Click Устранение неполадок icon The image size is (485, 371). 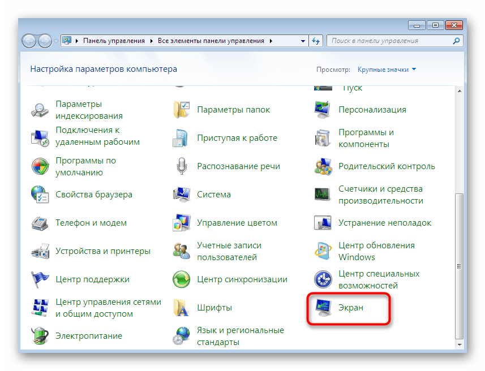point(323,223)
